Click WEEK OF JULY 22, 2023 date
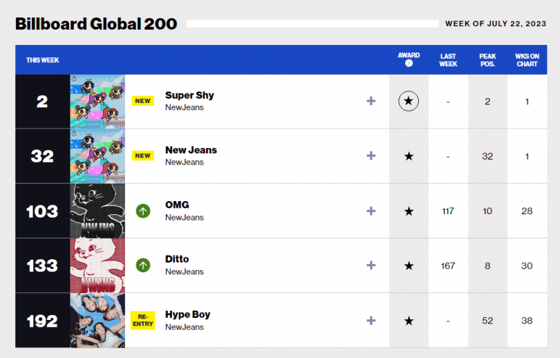The height and width of the screenshot is (358, 560). pos(495,23)
